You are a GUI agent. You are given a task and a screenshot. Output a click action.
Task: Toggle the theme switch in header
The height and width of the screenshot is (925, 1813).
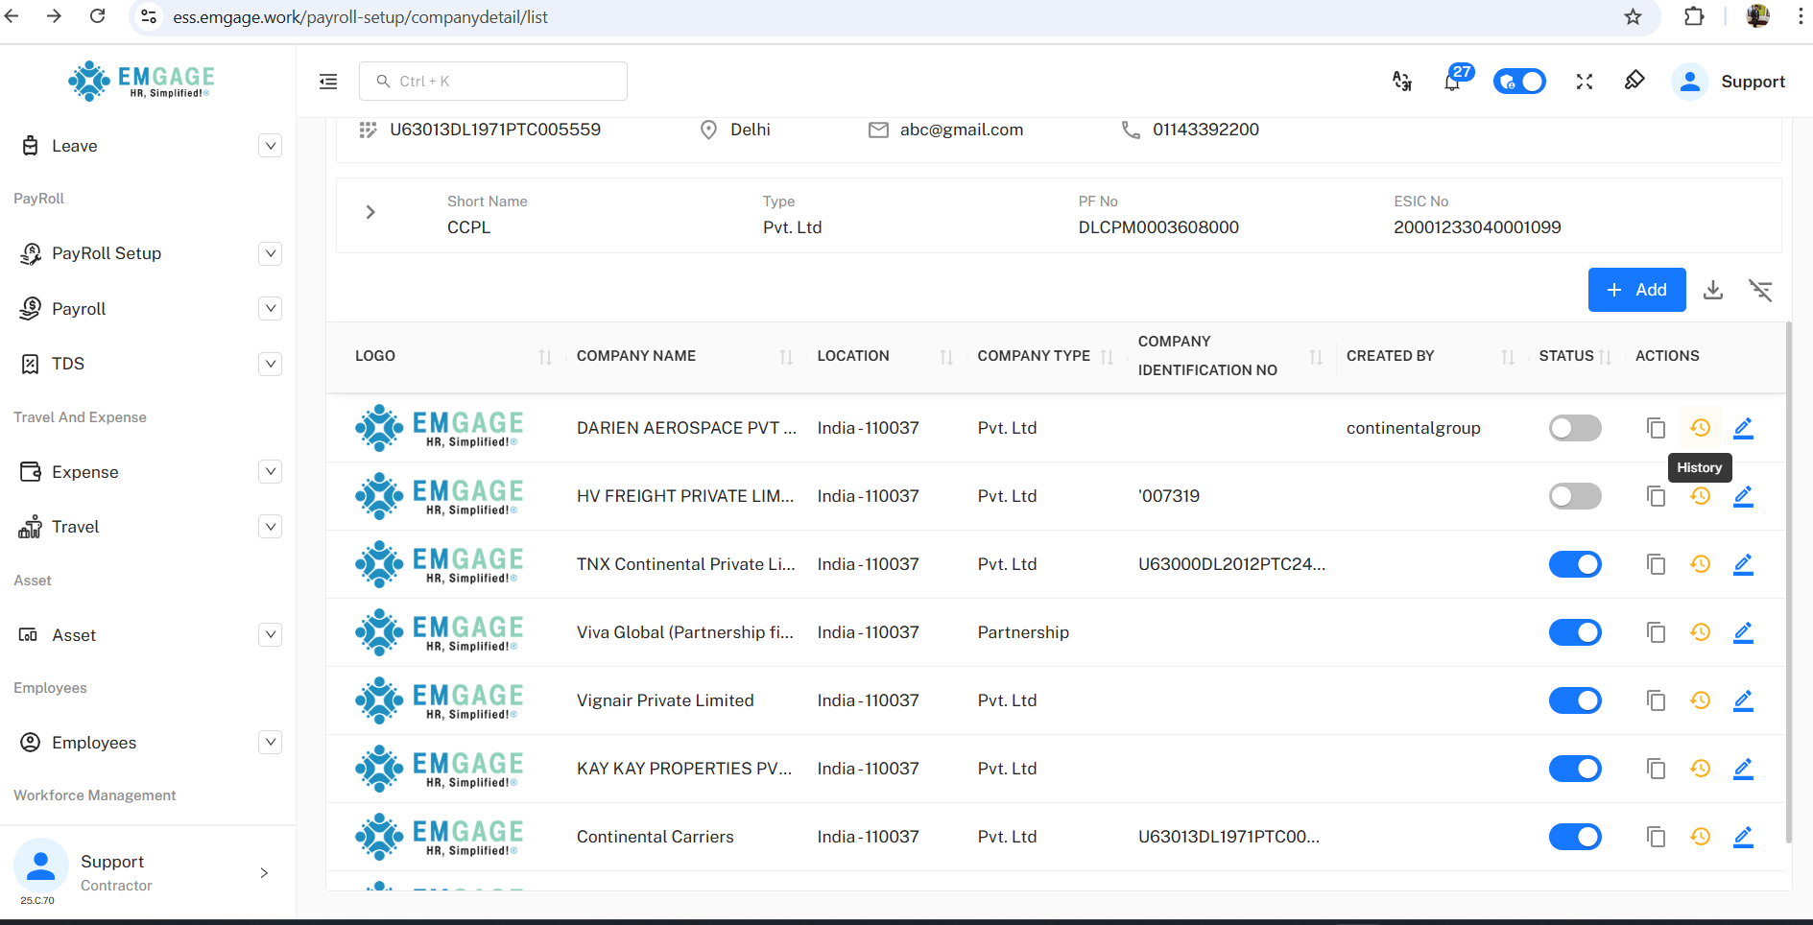coord(1519,82)
